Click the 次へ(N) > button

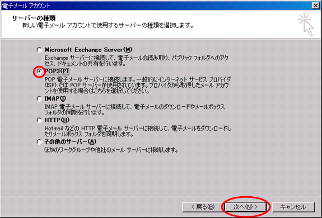click(x=246, y=207)
